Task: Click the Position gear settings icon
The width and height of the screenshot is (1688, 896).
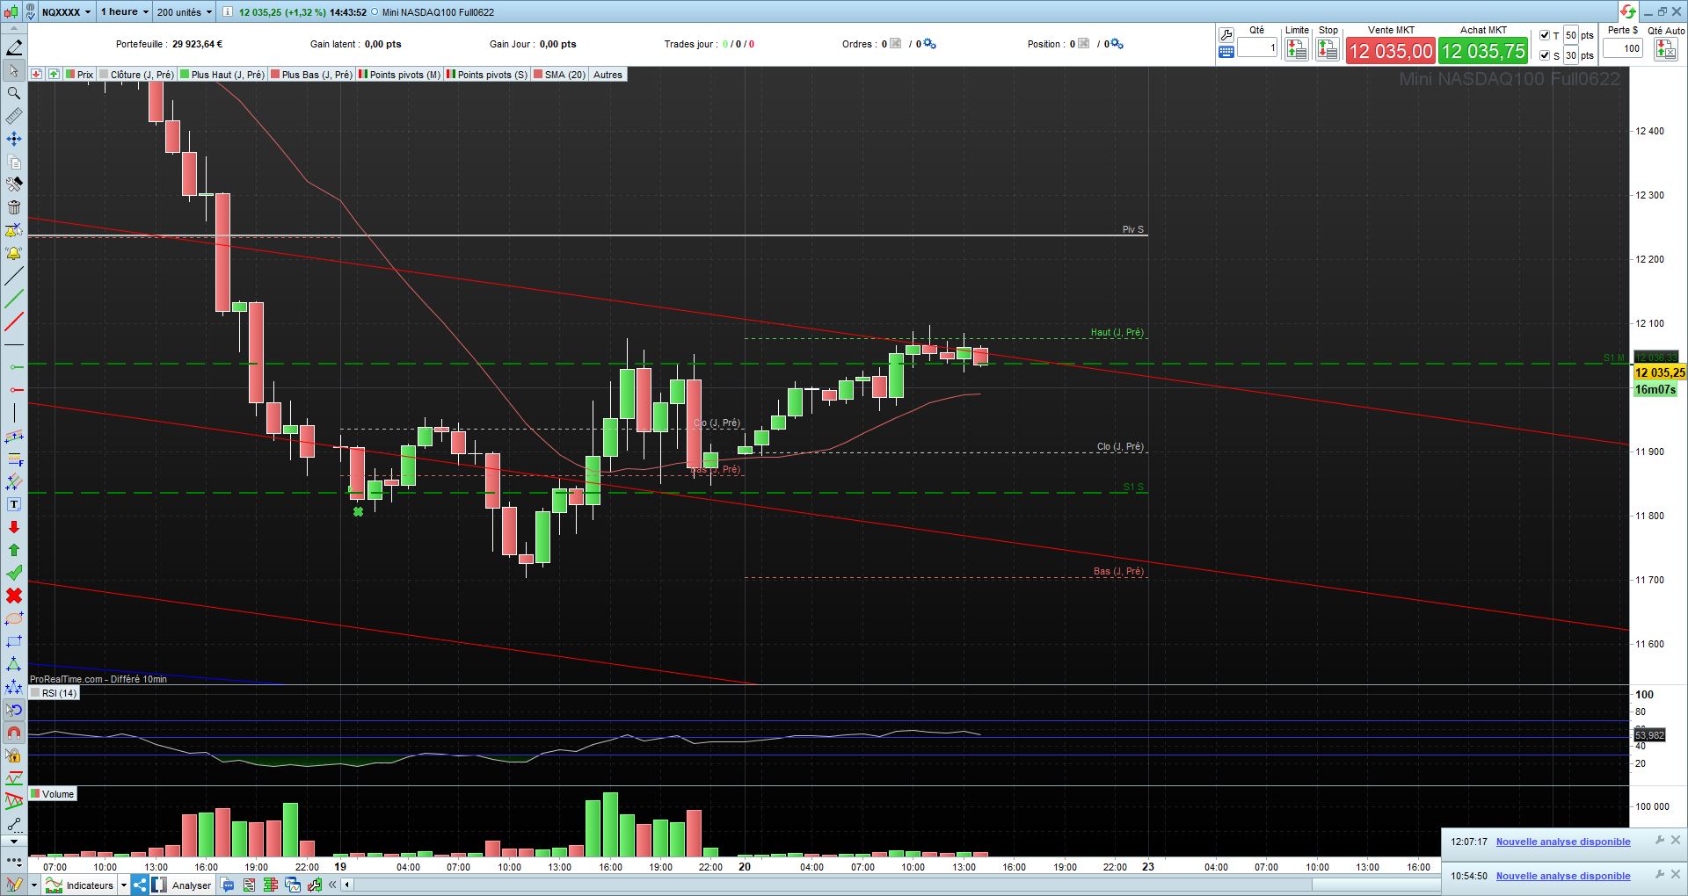Action: coord(1117,44)
